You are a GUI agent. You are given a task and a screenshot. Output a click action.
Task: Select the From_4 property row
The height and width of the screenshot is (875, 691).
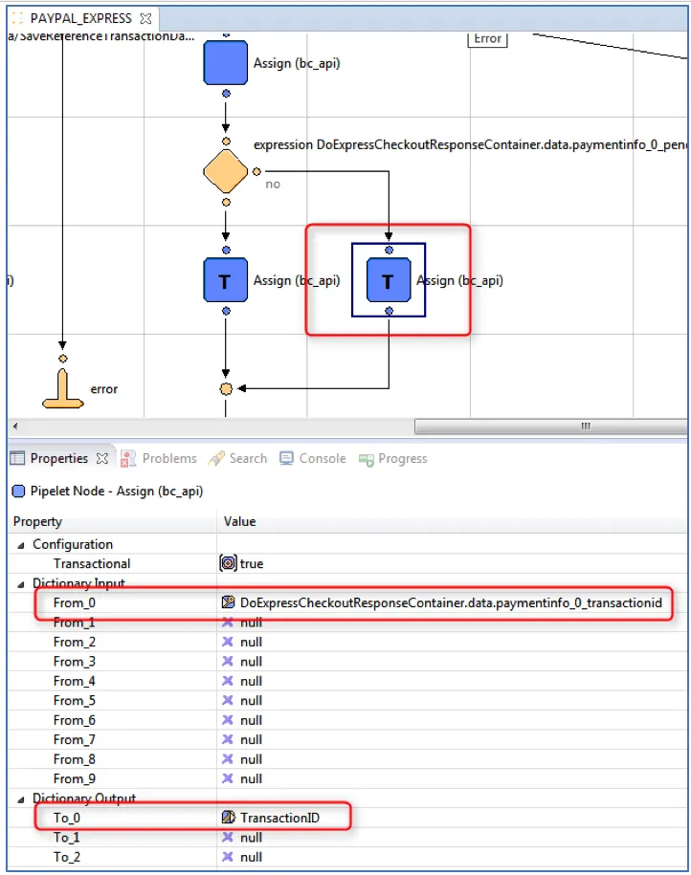coord(347,681)
